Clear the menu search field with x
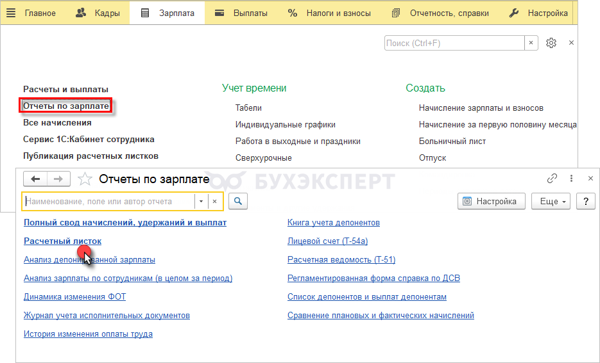This screenshot has width=600, height=363. [531, 43]
